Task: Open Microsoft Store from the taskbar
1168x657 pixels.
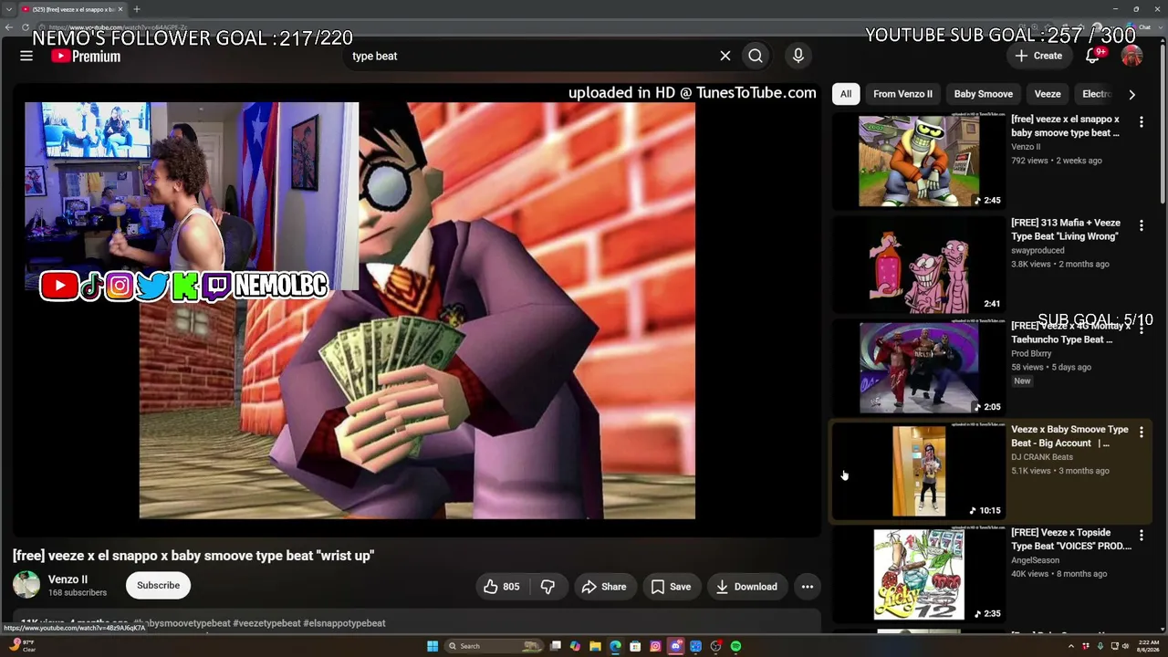Action: coord(635,646)
